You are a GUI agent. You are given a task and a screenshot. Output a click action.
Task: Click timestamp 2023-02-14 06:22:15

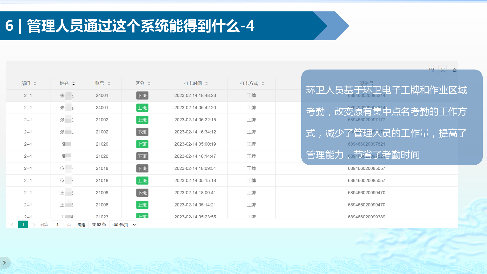point(195,120)
